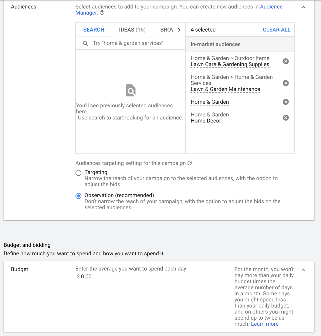Remove the Home & Garden audience
This screenshot has width=321, height=336.
286,102
